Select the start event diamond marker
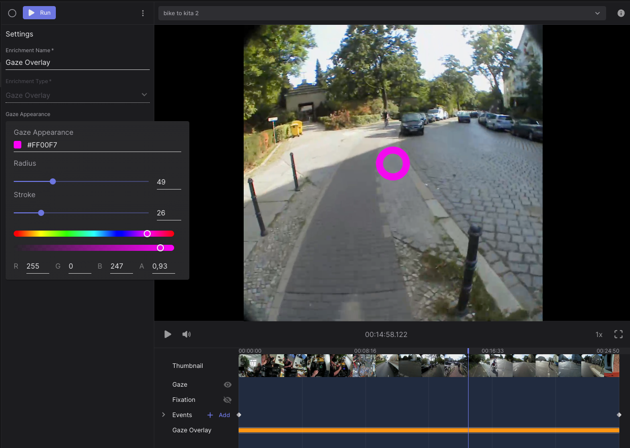Image resolution: width=630 pixels, height=448 pixels. (239, 415)
